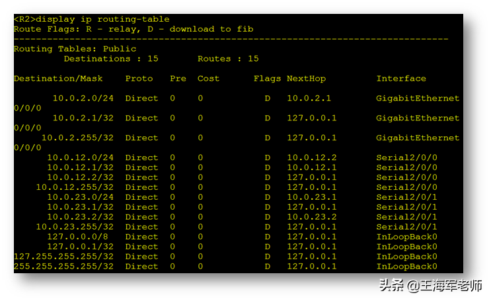Click Serial2/0/1 interface in 10.0.23.0/24 row
Viewport: 491px width, 301px height.
407,197
